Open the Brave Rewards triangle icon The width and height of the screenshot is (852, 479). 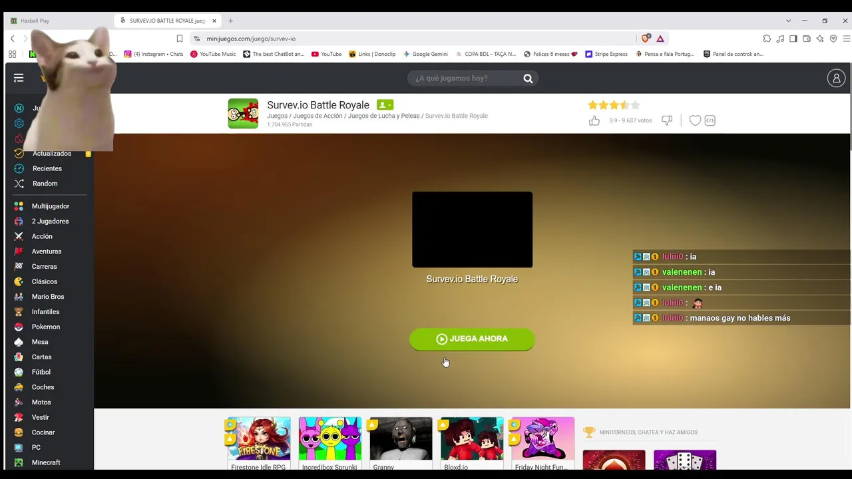click(x=660, y=39)
